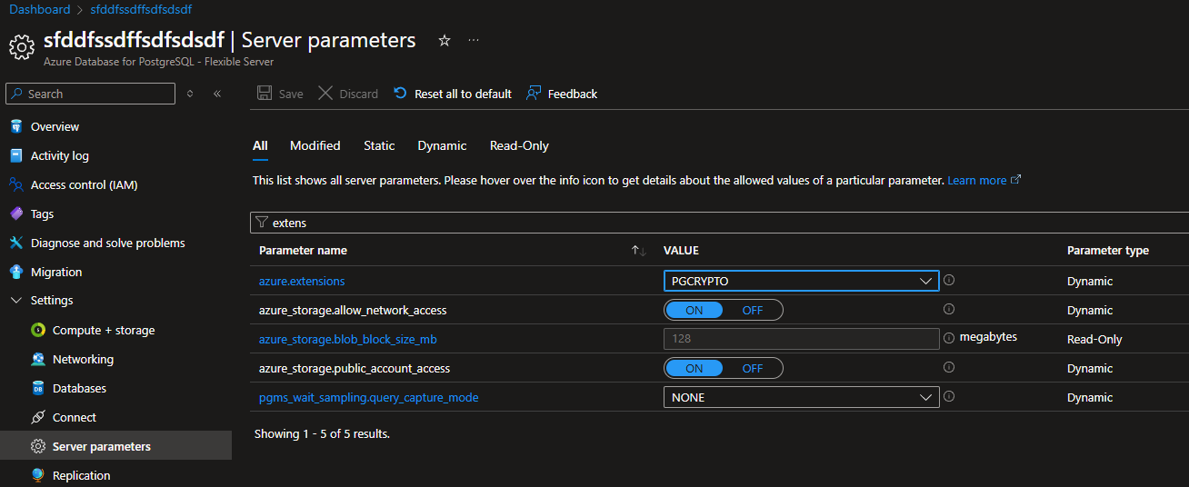Screen dimensions: 1189x487
Task: Click the Overview sidebar icon
Action: pos(15,126)
